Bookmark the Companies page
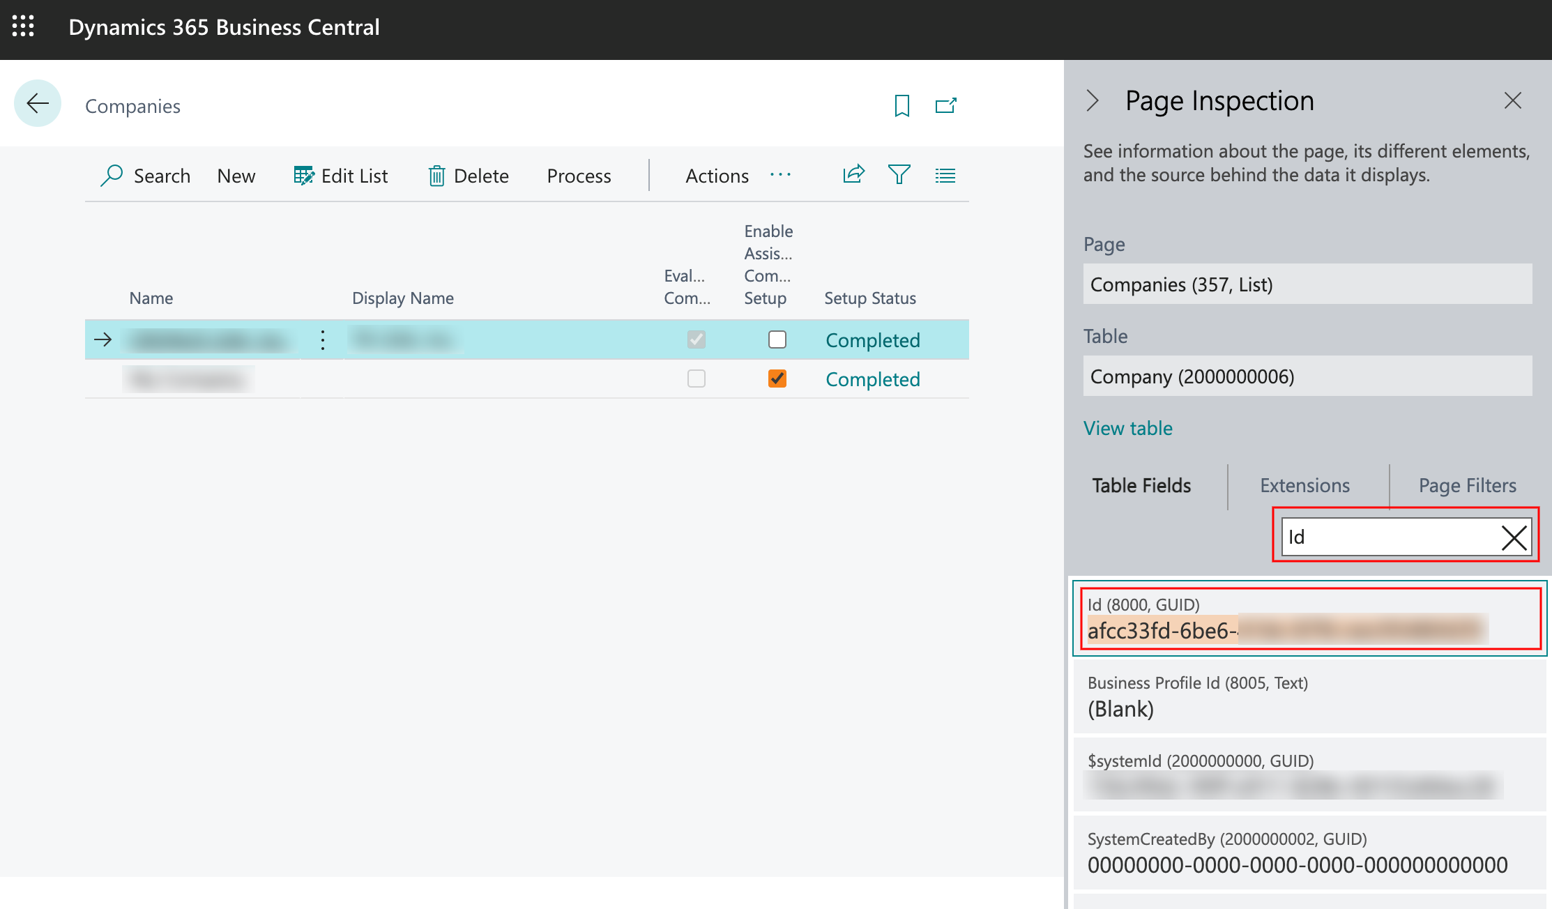1552x909 pixels. click(901, 106)
